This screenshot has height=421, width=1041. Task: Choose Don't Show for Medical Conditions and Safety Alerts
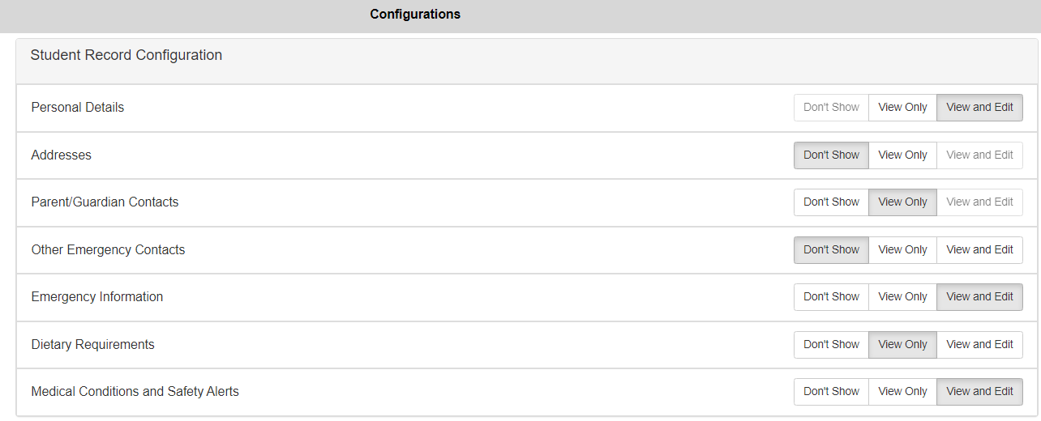pos(831,392)
